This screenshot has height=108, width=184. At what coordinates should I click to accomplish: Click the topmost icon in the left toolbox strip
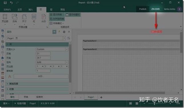coord(3,31)
